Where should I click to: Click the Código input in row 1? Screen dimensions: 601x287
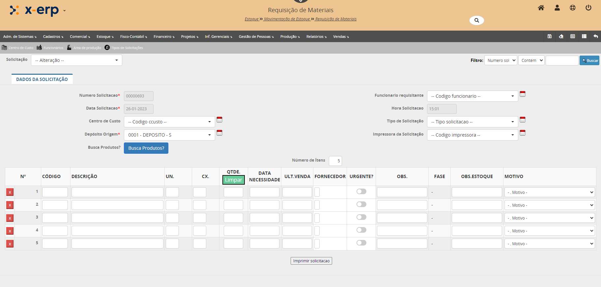[55, 192]
